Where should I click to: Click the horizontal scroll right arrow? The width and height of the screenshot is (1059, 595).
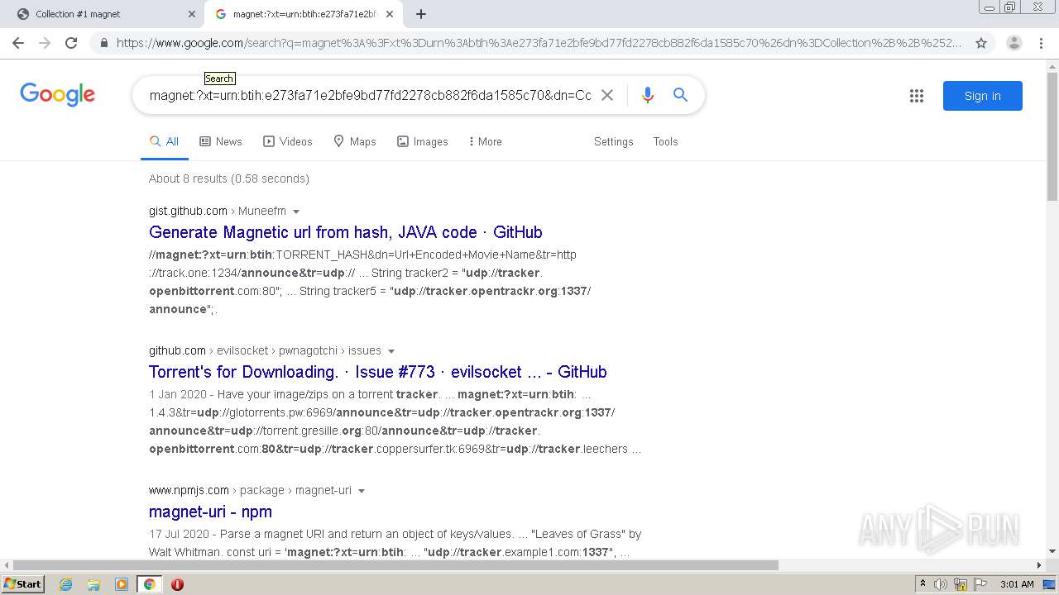pos(1039,565)
